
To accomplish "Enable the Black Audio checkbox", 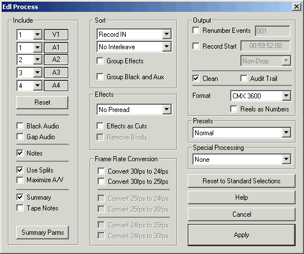I will click(x=20, y=126).
